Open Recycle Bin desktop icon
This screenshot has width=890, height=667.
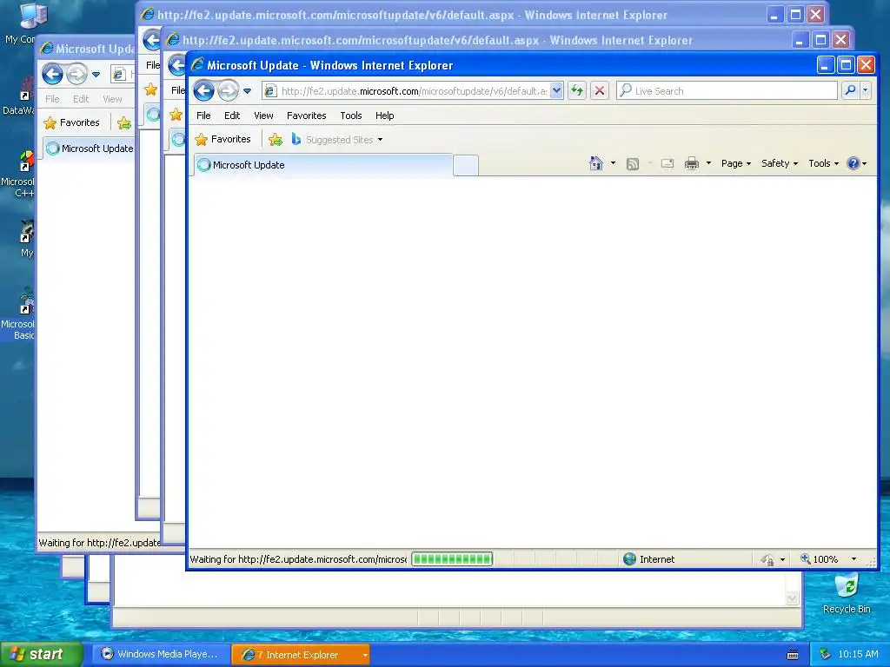pos(847,593)
